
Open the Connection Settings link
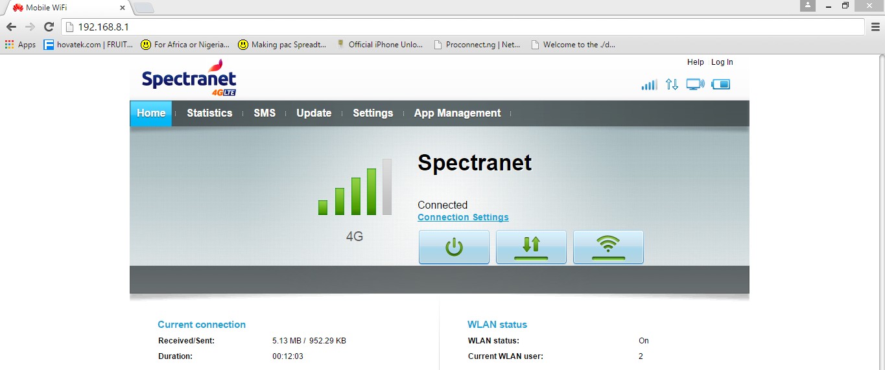coord(463,217)
